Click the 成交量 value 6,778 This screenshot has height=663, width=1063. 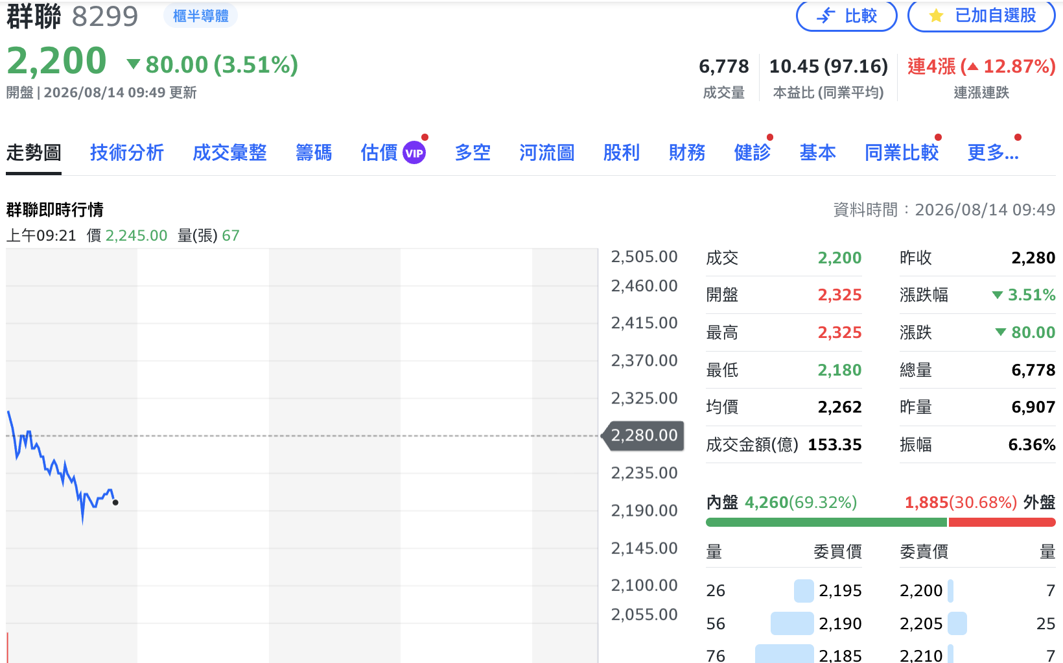point(723,66)
